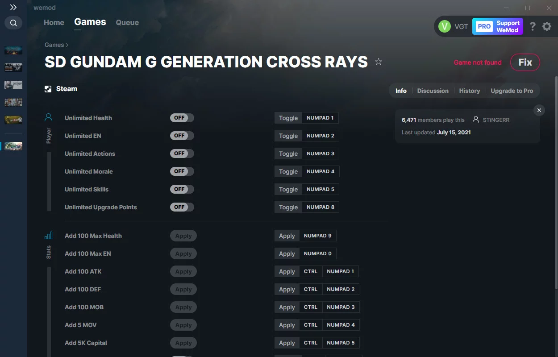Apply Add 100 MOB cheat
This screenshot has height=357, width=558.
[x=183, y=307]
